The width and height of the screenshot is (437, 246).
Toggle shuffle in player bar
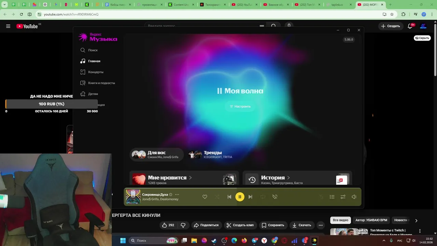point(217,197)
